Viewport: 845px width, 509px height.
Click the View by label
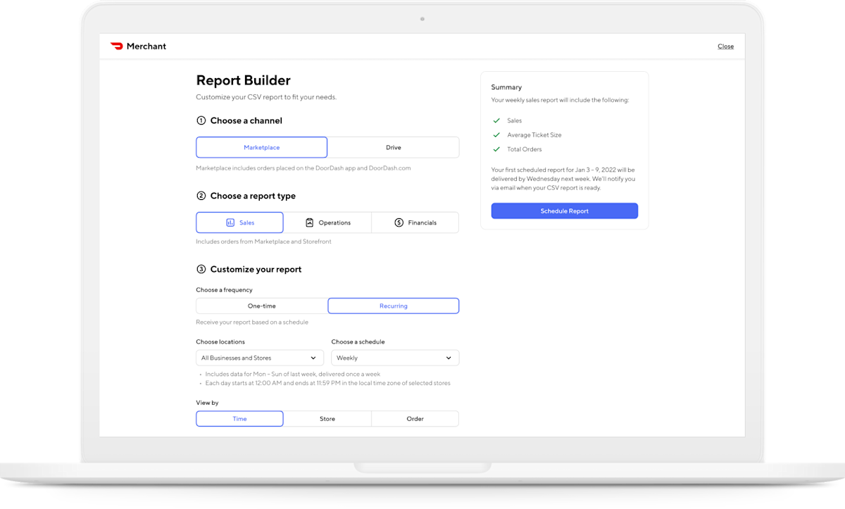[207, 403]
